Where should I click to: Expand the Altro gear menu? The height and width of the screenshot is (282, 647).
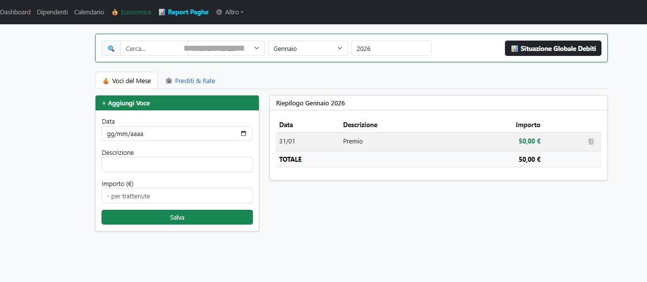click(x=230, y=12)
